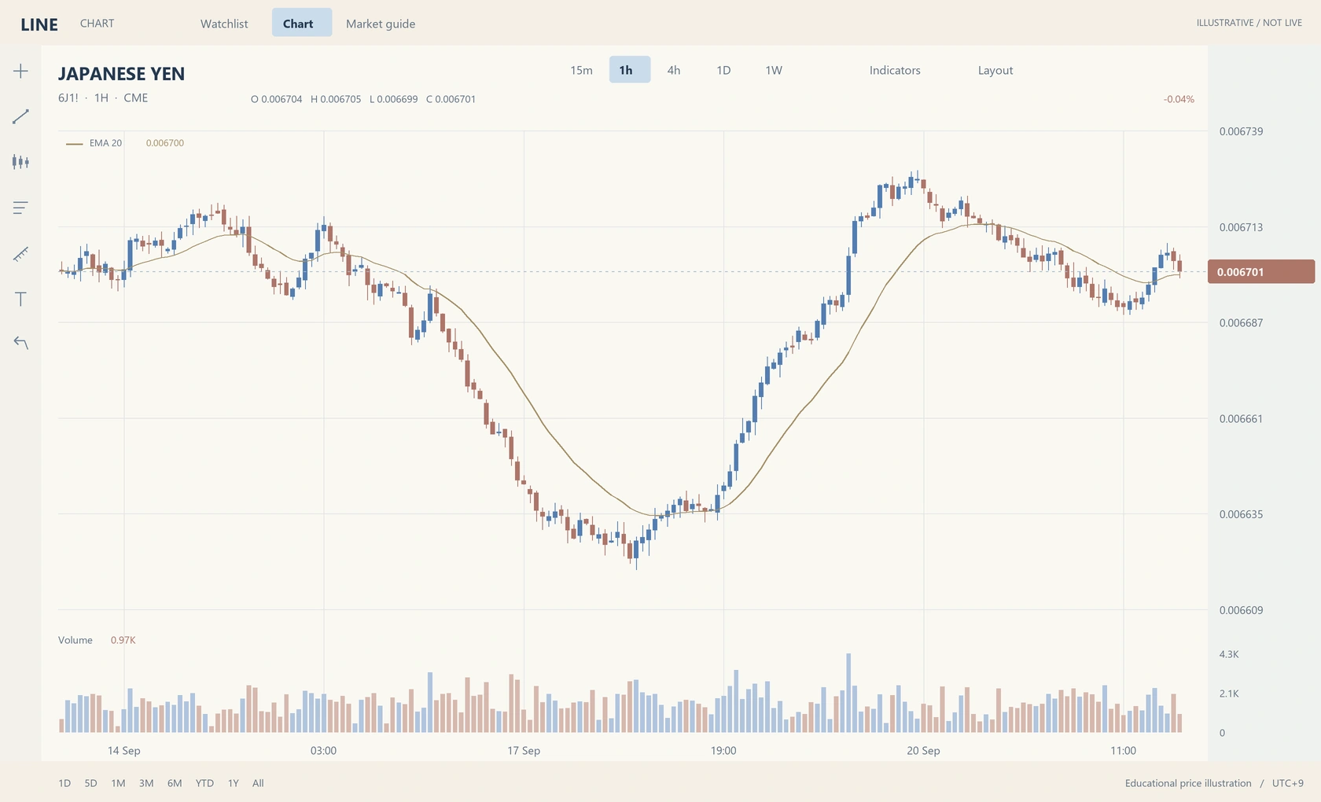Viewport: 1321px width, 802px height.
Task: Click the UTC+9 timezone label
Action: tap(1288, 783)
